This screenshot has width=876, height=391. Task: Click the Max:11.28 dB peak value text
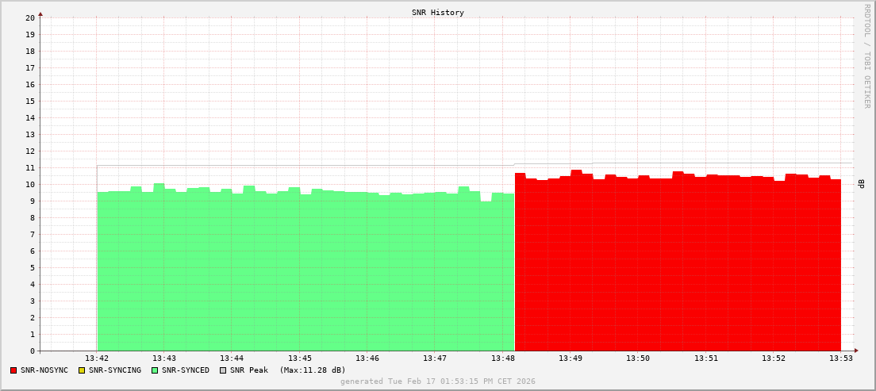click(x=313, y=370)
